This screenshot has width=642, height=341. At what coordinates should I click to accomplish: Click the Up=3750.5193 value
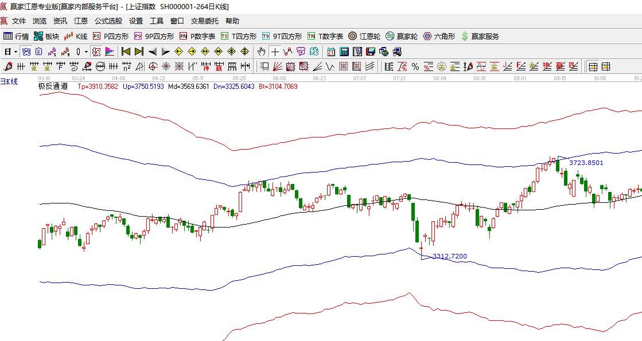point(143,87)
